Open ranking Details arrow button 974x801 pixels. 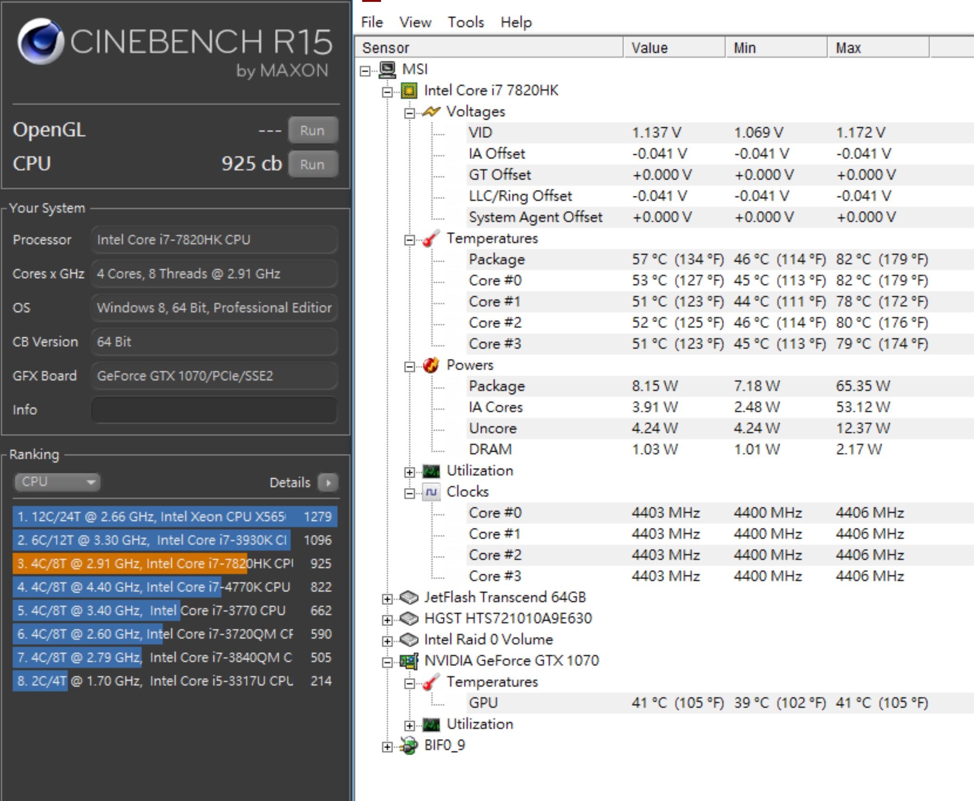(x=328, y=482)
